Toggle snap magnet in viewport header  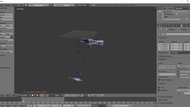coord(82,95)
